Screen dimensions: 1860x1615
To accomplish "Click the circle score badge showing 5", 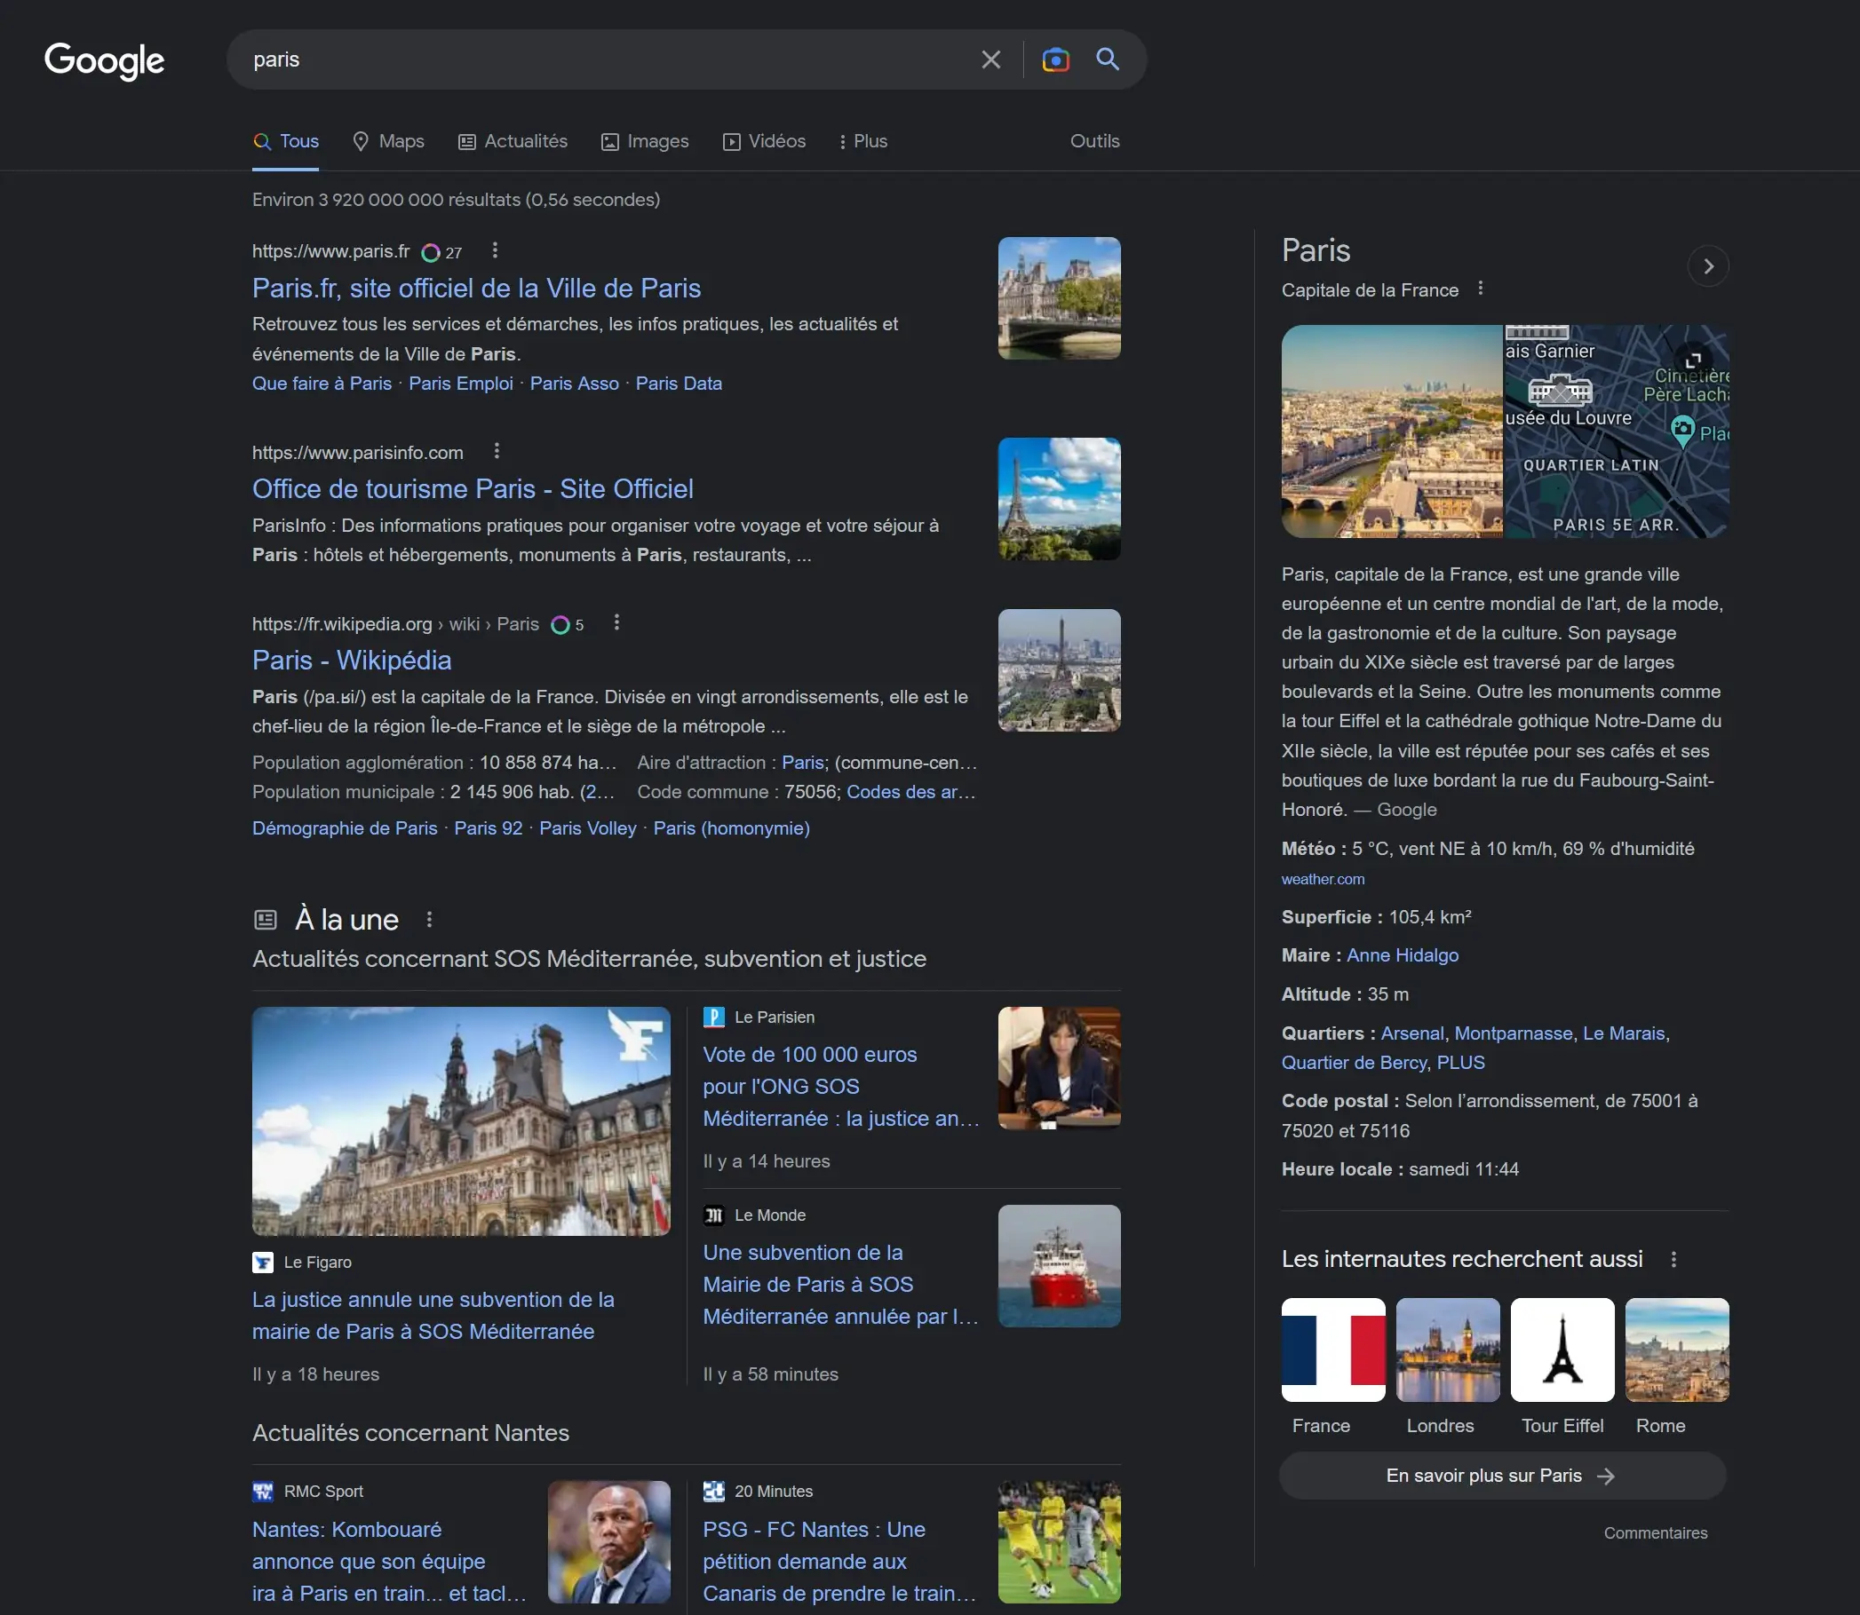I will (x=567, y=624).
